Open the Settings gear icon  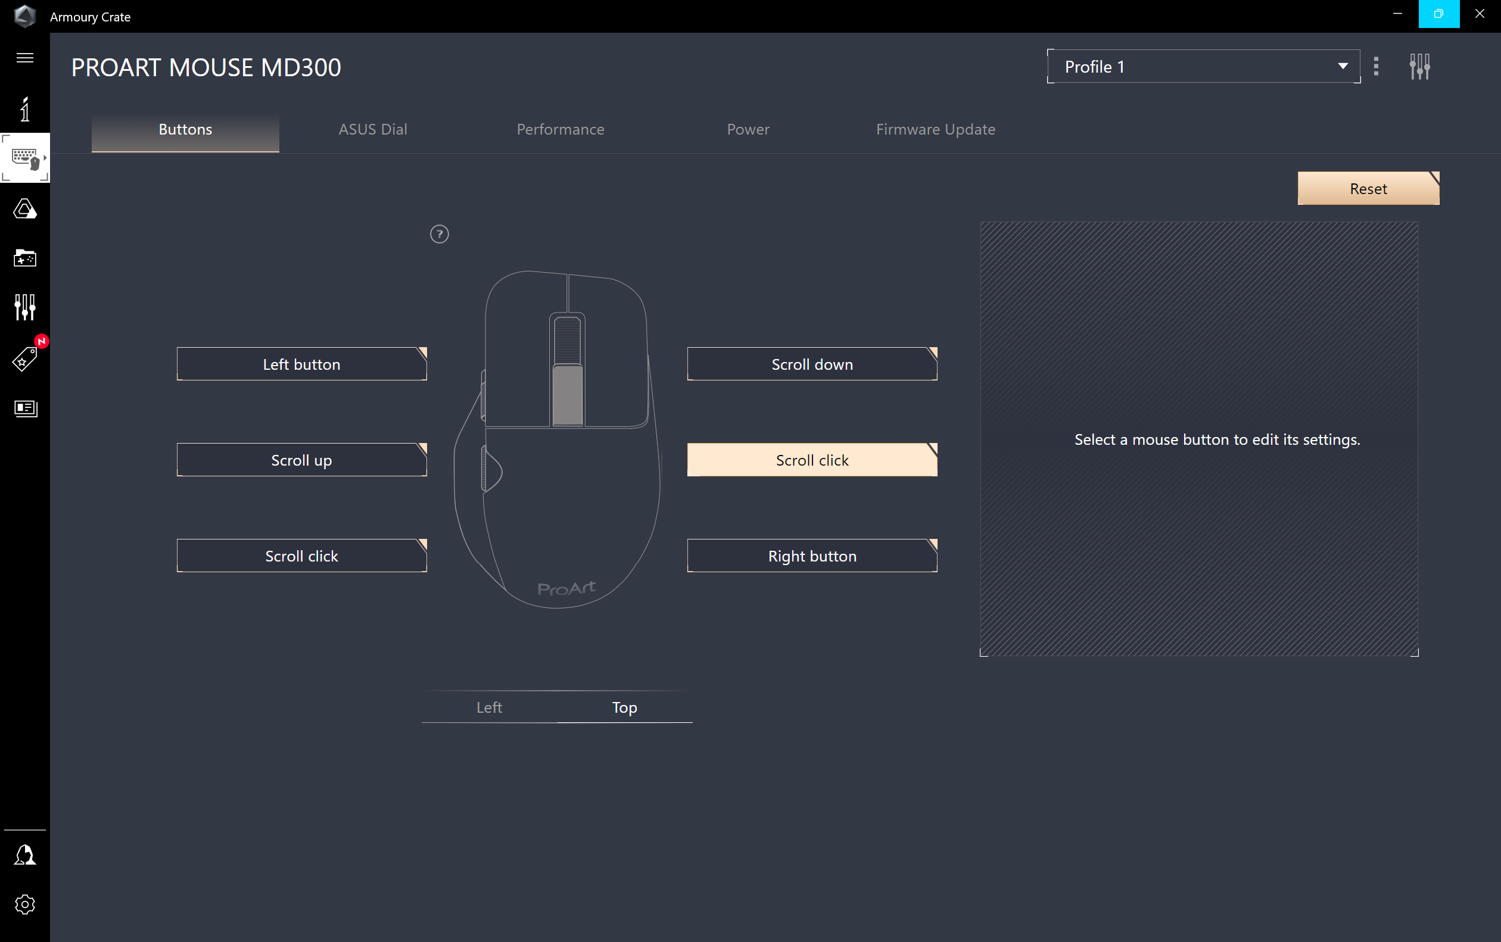click(25, 904)
